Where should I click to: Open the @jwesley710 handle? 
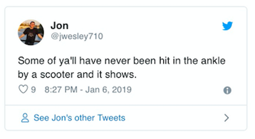[77, 36]
